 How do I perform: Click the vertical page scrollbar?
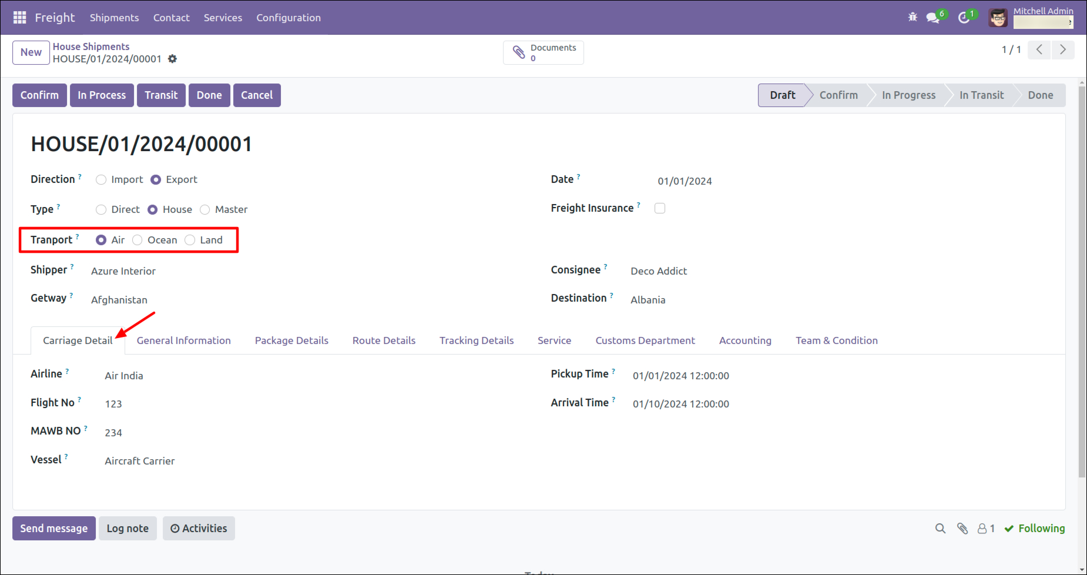[x=1082, y=282]
